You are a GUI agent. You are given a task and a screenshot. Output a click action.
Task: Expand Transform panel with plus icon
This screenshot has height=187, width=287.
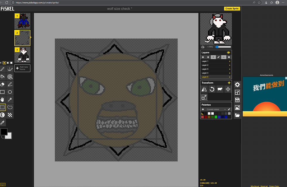229,83
